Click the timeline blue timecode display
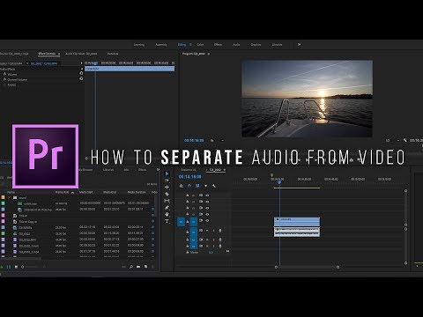Image resolution: width=423 pixels, height=317 pixels. click(190, 177)
